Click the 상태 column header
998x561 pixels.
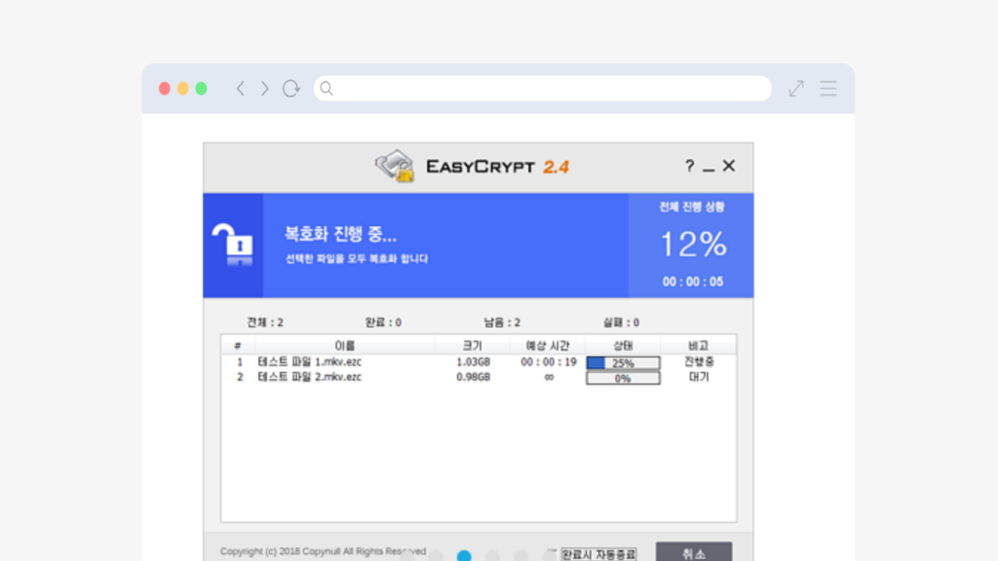pyautogui.click(x=622, y=344)
